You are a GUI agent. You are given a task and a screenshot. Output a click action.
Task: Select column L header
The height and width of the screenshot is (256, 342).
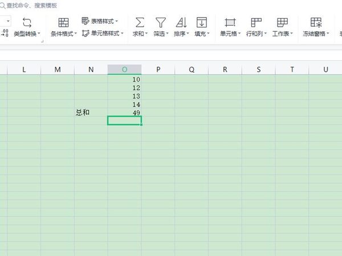tap(23, 69)
